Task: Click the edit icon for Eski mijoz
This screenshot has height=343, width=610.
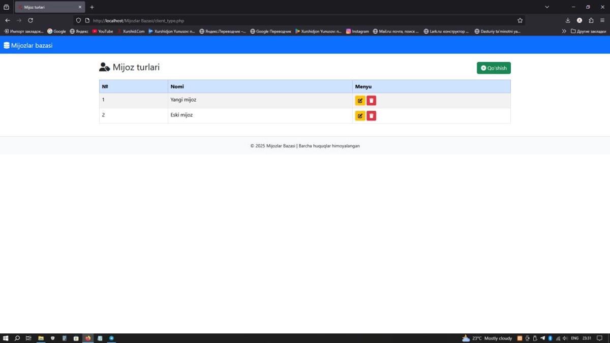Action: [x=360, y=116]
